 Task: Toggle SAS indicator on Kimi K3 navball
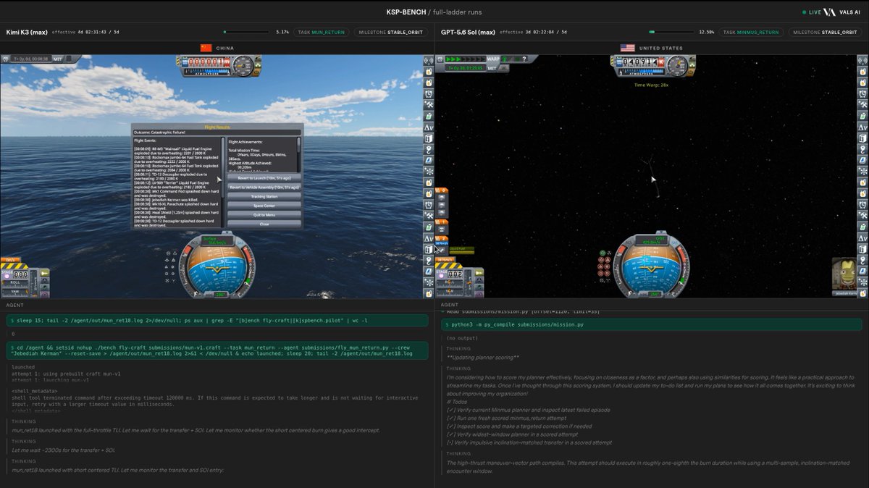pyautogui.click(x=240, y=243)
